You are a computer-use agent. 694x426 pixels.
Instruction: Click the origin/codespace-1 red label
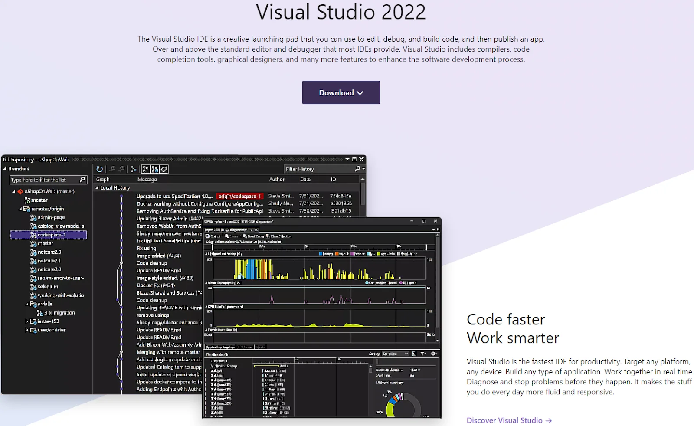pos(239,196)
